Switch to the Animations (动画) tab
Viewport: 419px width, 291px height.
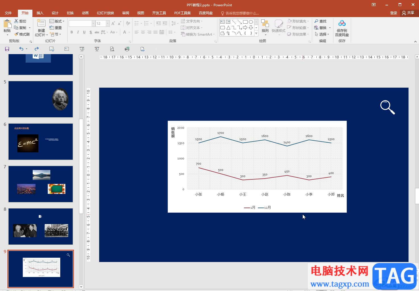pos(85,13)
